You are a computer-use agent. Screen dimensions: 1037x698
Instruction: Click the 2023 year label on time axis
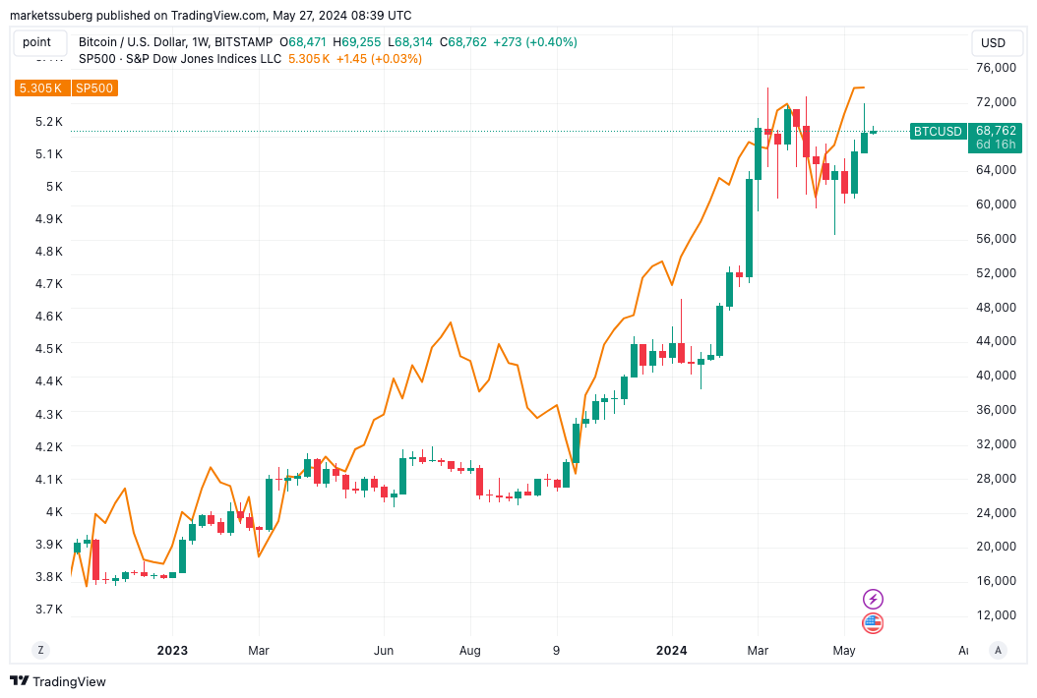(172, 651)
